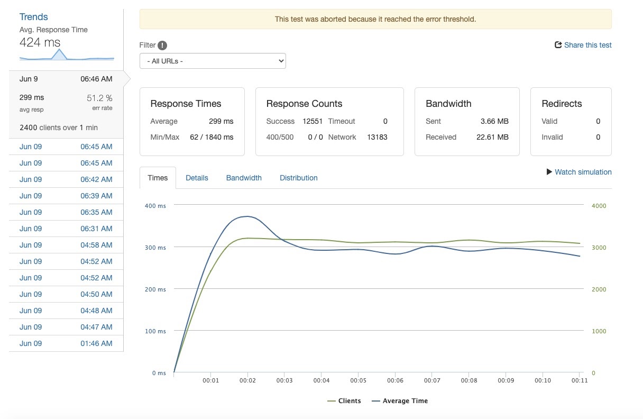Open the Jun 09 06:42 AM test run
The image size is (643, 419).
66,179
